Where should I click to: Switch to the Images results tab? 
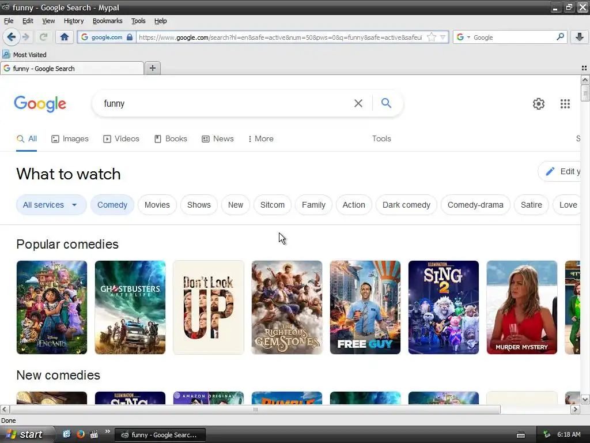(70, 138)
